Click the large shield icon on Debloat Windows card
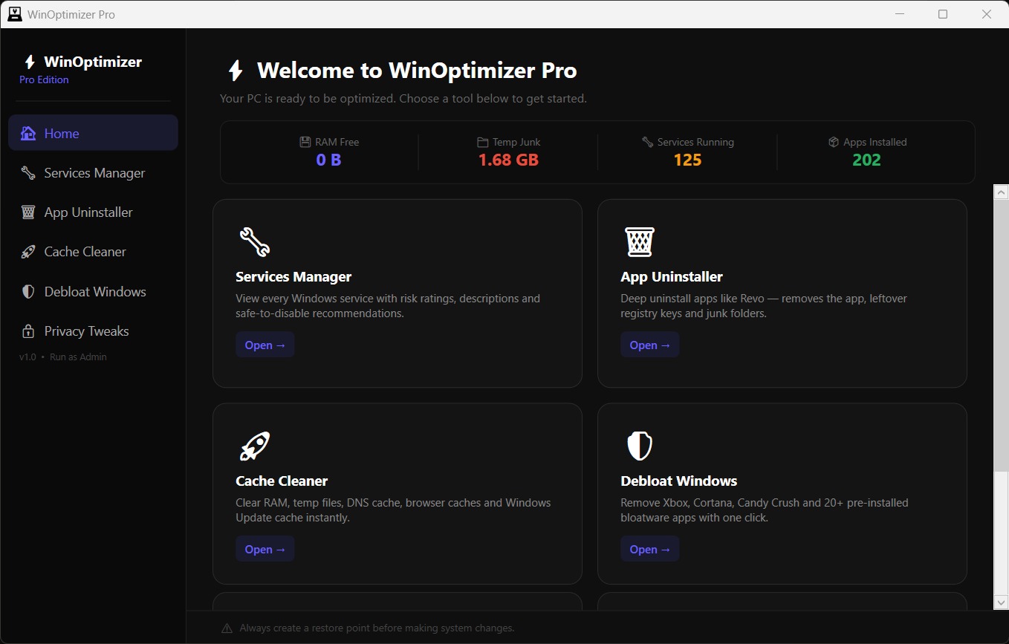The height and width of the screenshot is (644, 1009). (639, 446)
